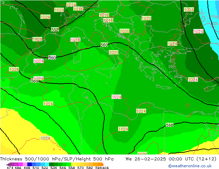Click the 486 legend value
This screenshot has height=169, width=219.
18,168
